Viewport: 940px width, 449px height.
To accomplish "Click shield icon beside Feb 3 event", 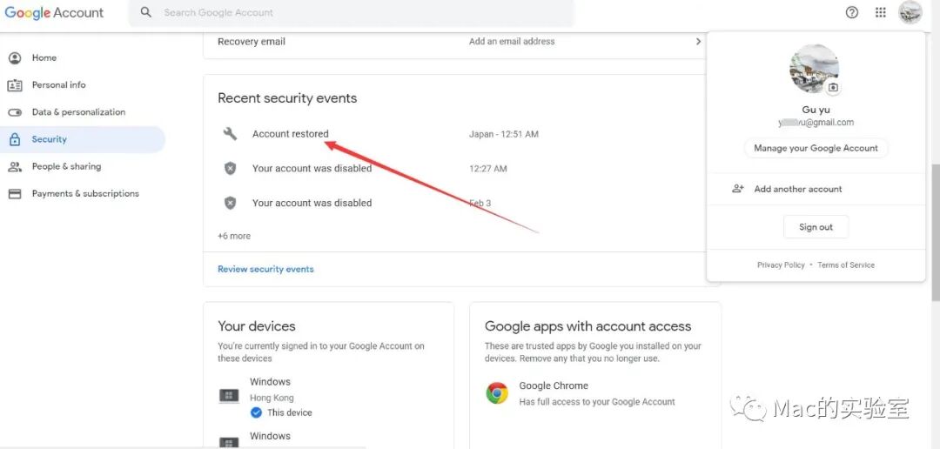I will pos(230,204).
